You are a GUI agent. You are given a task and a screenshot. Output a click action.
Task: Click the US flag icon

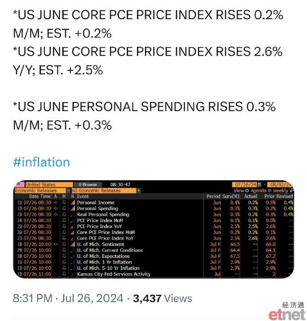[x=20, y=184]
